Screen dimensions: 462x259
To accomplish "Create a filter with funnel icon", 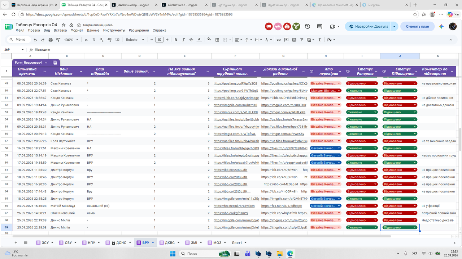I will (302, 40).
